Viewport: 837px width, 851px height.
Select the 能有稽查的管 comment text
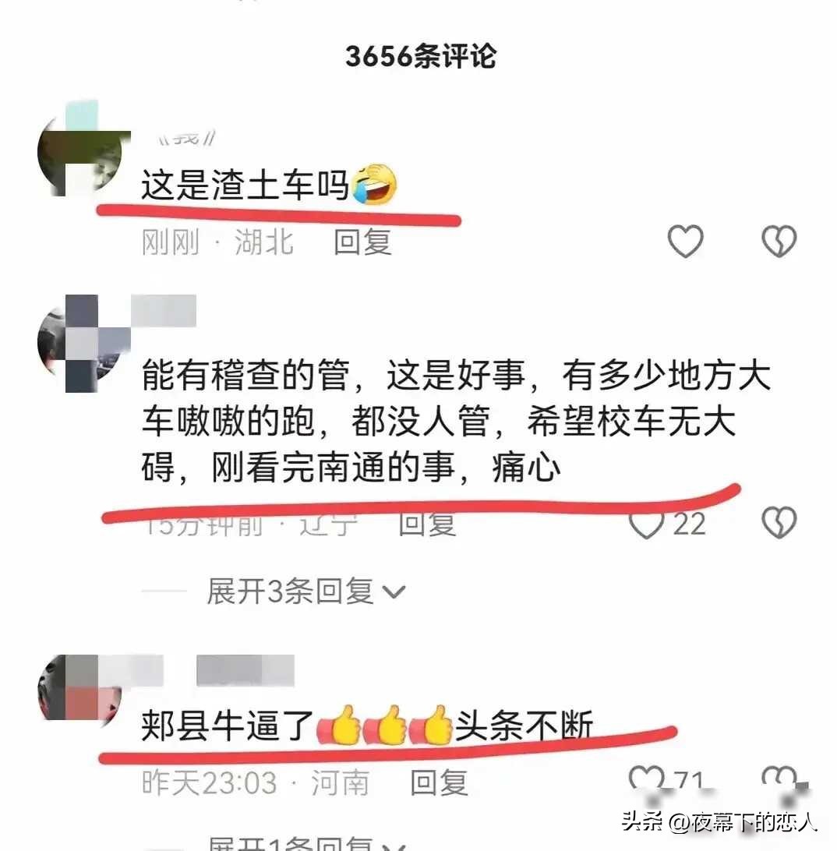click(x=456, y=421)
